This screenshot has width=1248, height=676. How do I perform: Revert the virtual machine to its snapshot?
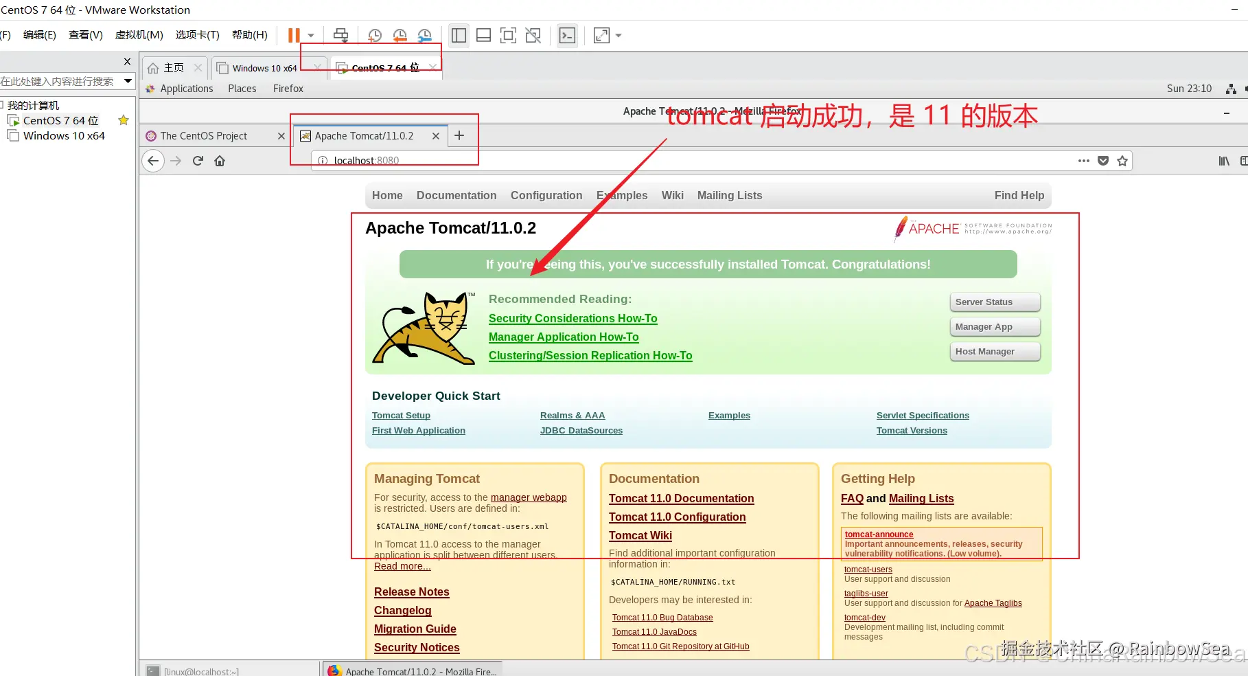pyautogui.click(x=400, y=36)
